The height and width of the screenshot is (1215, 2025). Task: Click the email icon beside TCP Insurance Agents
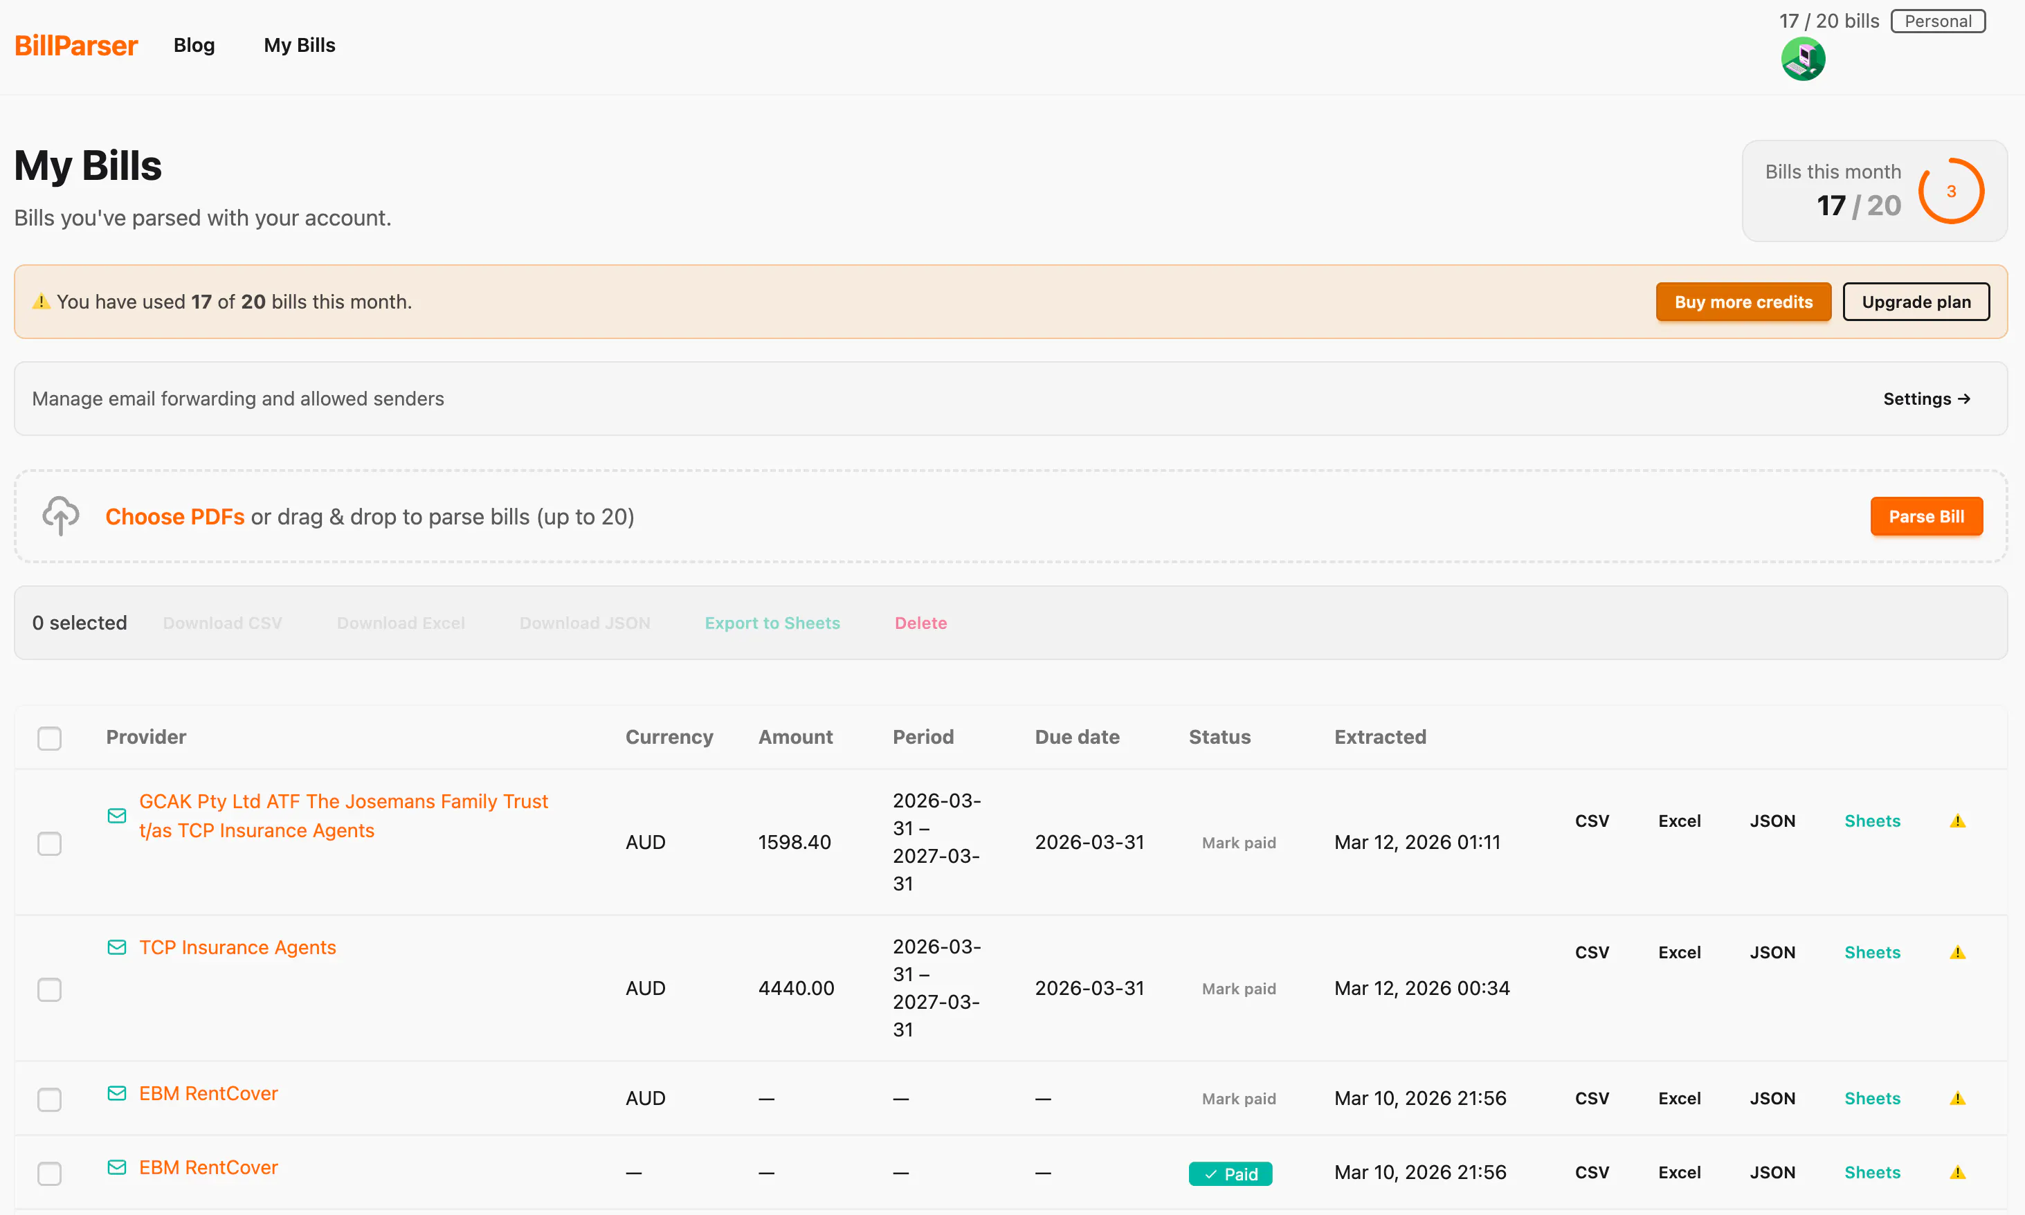(117, 947)
